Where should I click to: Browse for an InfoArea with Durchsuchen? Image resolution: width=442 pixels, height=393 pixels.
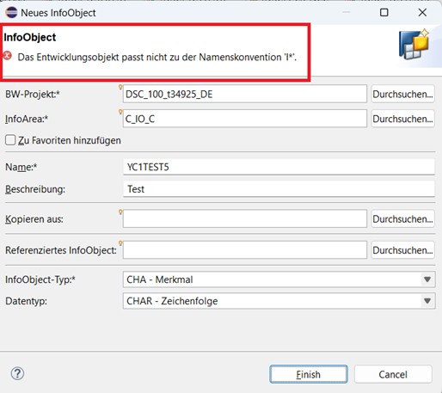coord(402,119)
